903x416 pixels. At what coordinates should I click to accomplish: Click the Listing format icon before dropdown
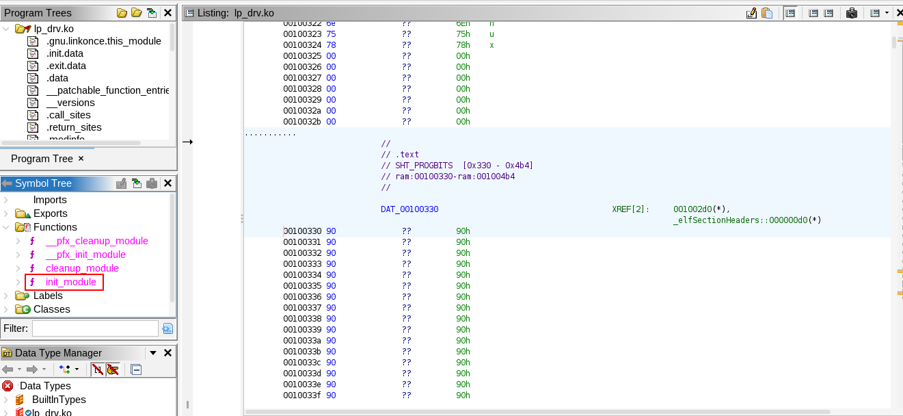[874, 12]
